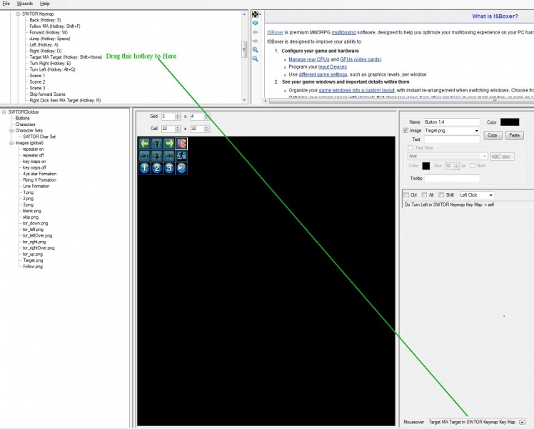Click the speech bubble icon in help toolbar
Viewport: 534px width, 429px height.
click(255, 23)
